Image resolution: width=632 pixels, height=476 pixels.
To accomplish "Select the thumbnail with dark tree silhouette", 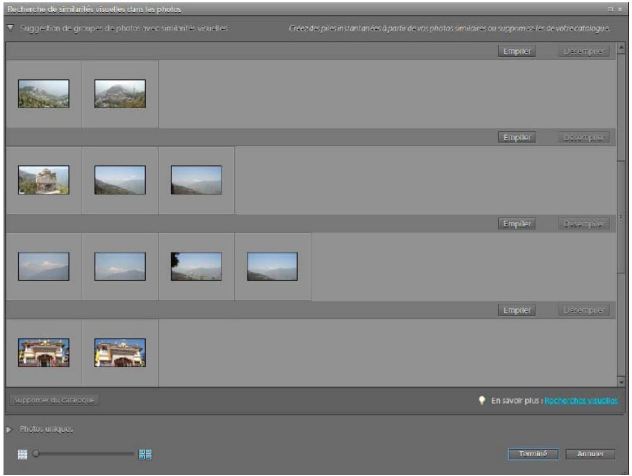I will point(196,266).
